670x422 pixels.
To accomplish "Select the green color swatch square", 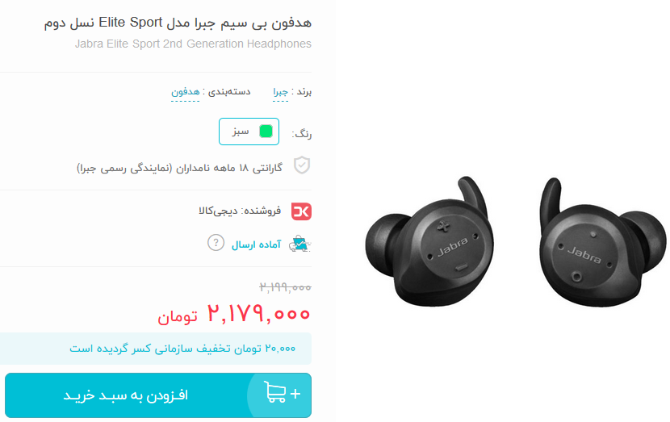I will coord(266,132).
